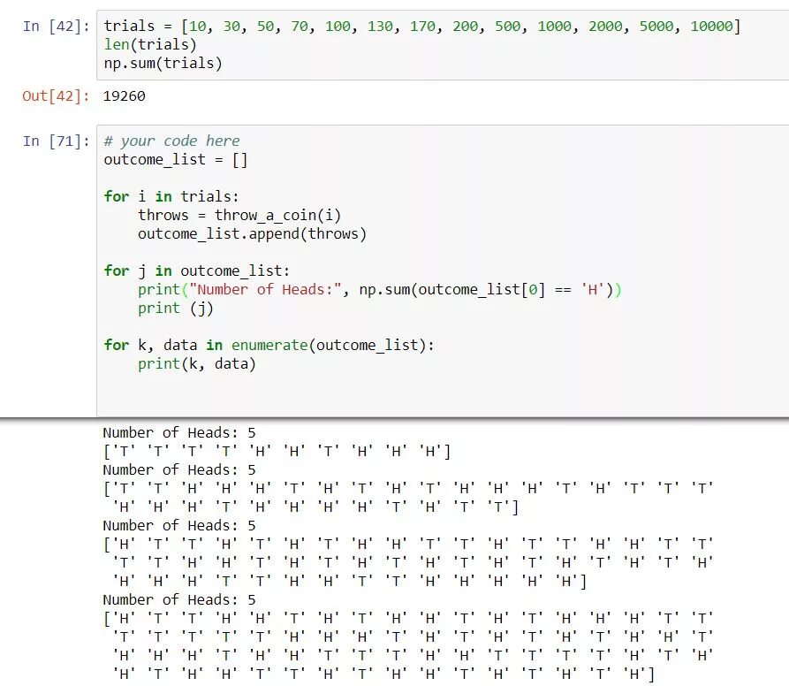Screen dimensions: 789x686
Task: Click the "throw_a_coin(i)" function call
Action: (x=277, y=216)
